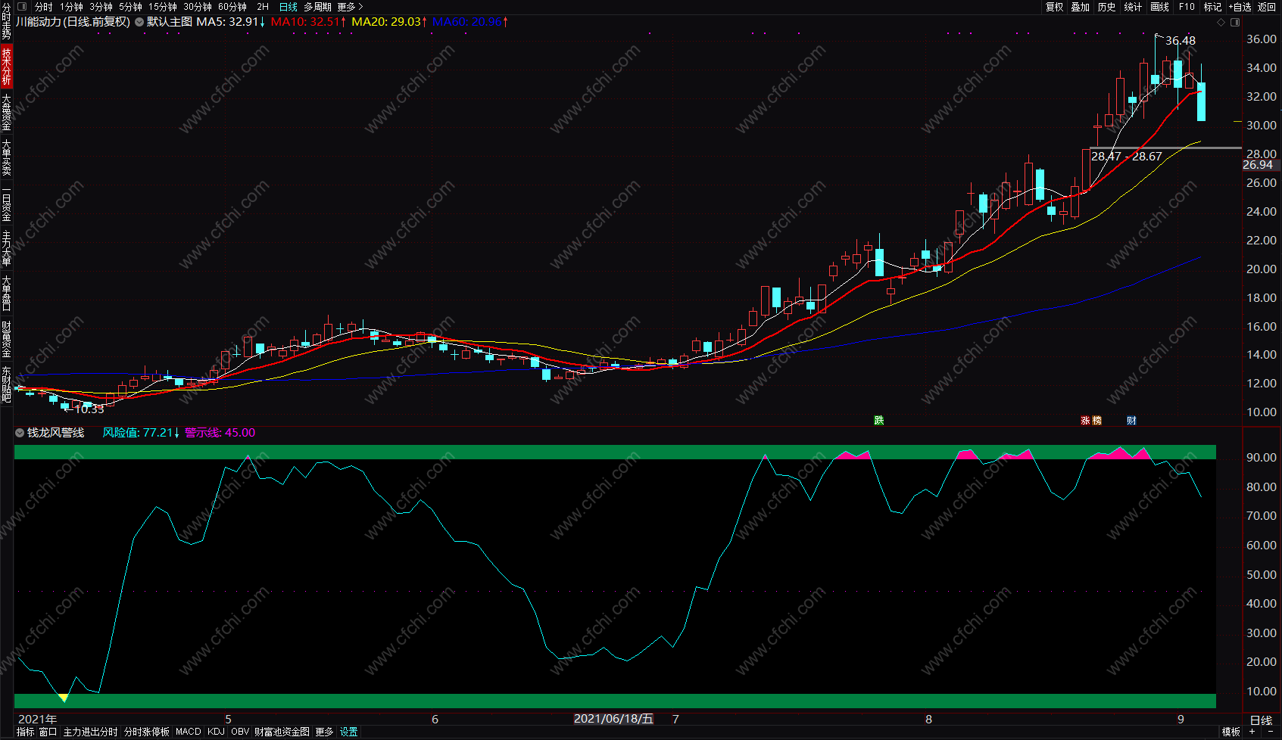This screenshot has height=740, width=1282.
Task: Zoom in with the plus button at bottom right
Action: (1252, 732)
